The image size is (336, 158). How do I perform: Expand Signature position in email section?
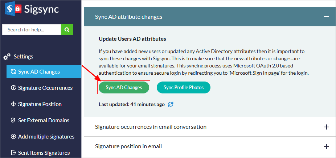click(x=327, y=146)
